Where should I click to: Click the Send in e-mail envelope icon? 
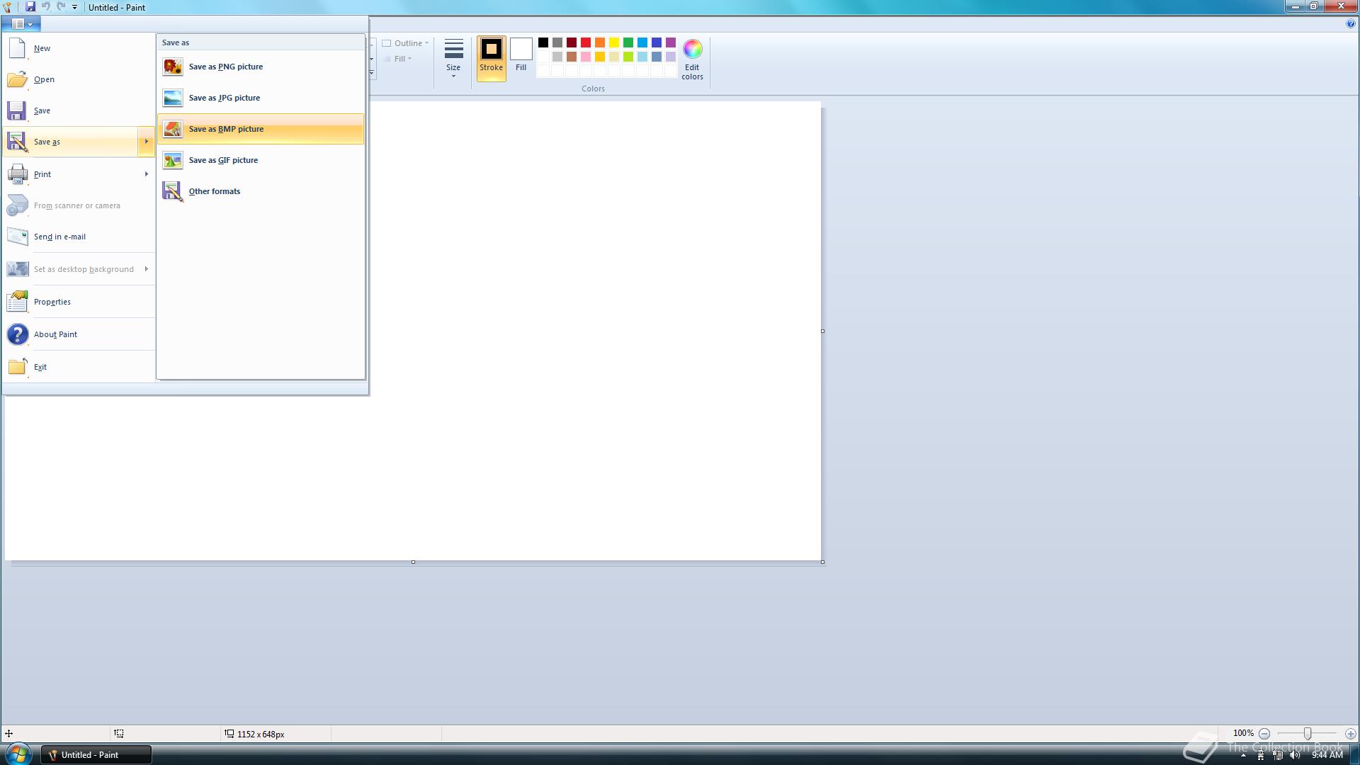pos(17,237)
